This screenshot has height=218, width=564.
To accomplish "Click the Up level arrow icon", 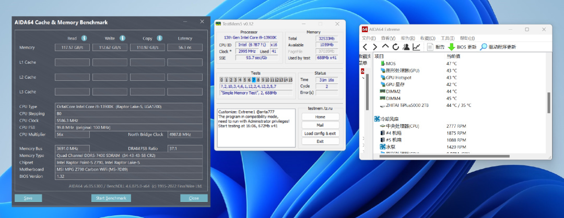I will pyautogui.click(x=385, y=47).
